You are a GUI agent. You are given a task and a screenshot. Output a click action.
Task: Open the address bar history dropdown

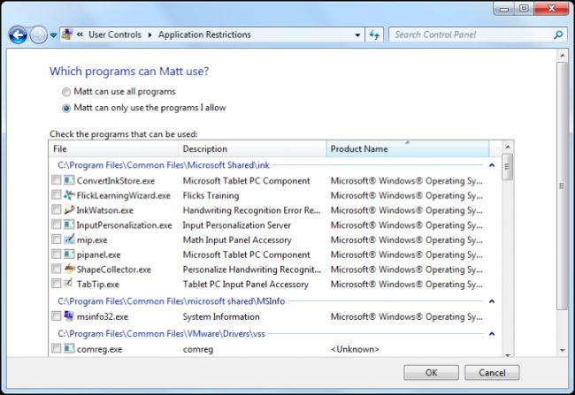tap(357, 35)
